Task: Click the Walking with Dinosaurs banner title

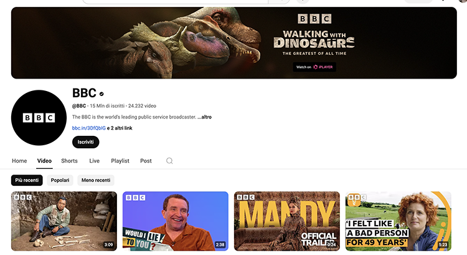Action: click(314, 39)
